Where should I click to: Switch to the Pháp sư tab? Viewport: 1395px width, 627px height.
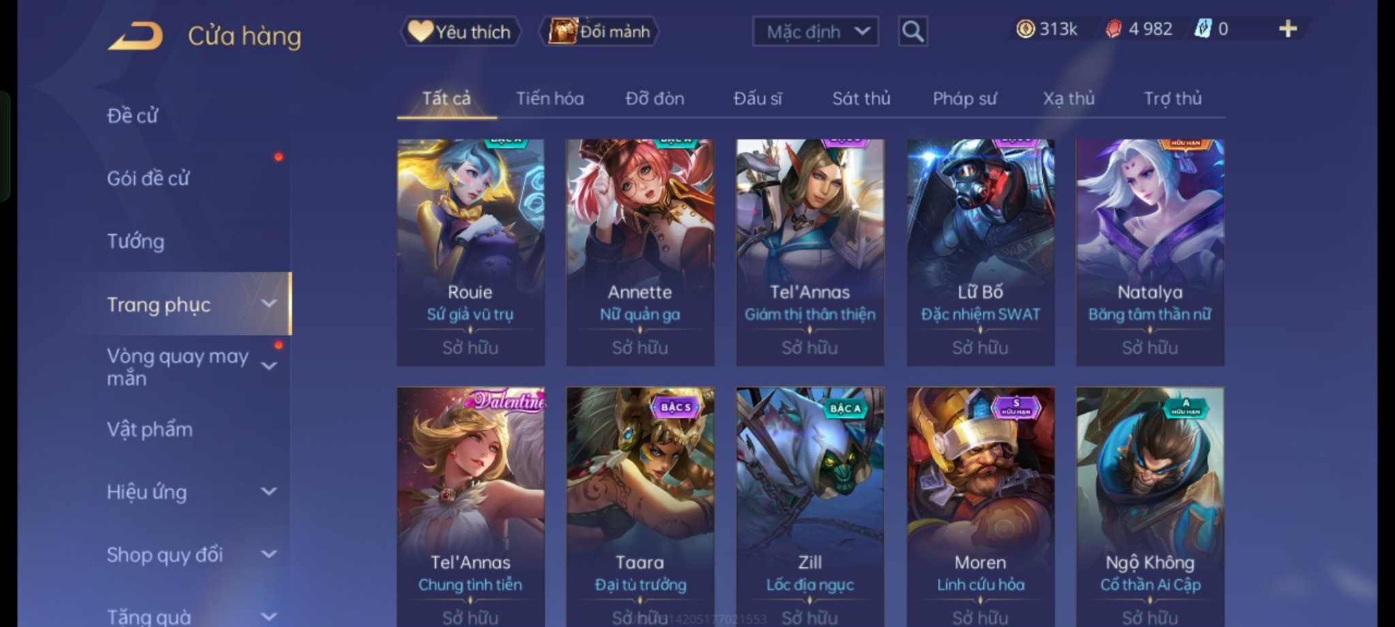(x=964, y=99)
